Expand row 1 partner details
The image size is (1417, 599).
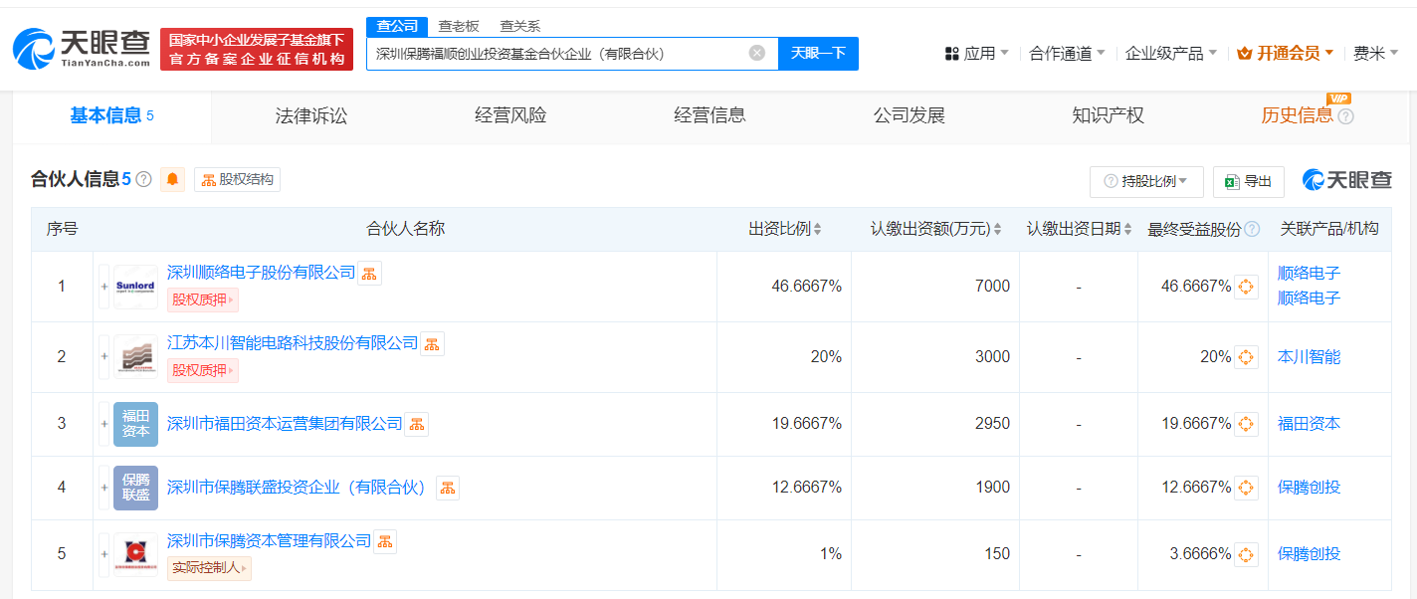[103, 287]
